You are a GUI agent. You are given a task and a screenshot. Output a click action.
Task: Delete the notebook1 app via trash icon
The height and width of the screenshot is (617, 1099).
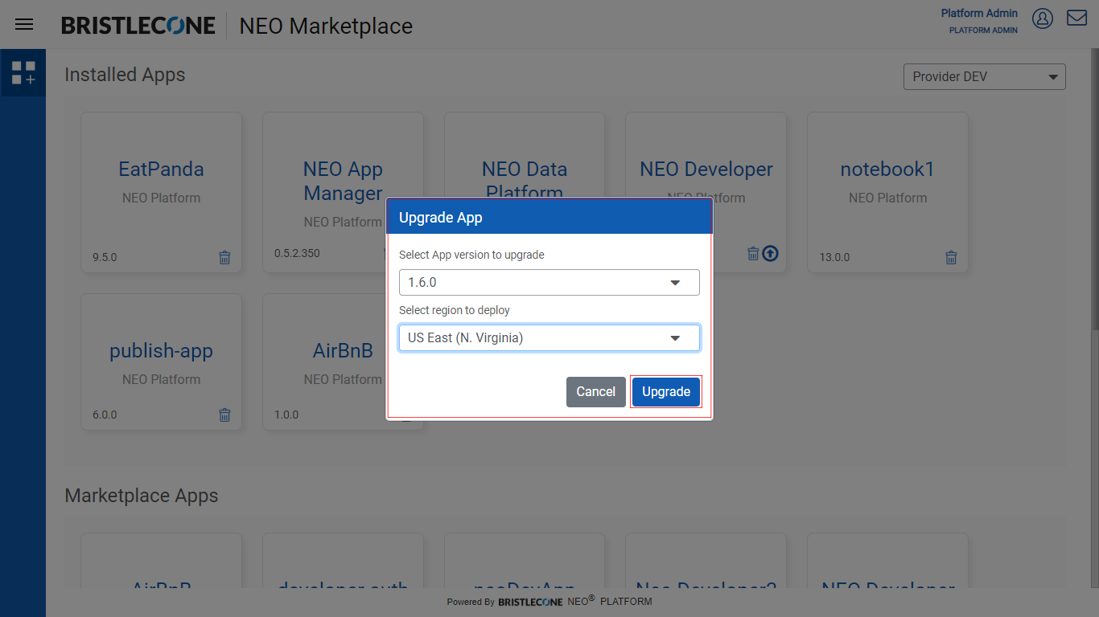[x=951, y=258]
